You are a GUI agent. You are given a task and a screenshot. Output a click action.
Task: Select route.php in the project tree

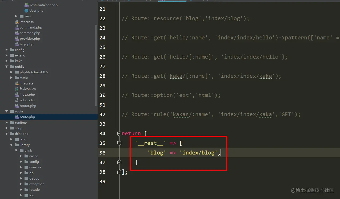[x=27, y=117]
